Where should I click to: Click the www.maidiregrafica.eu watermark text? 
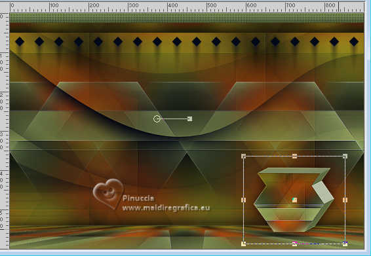click(166, 208)
